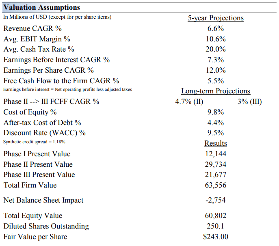Click the underlined Results heading
The height and width of the screenshot is (246, 279).
coord(215,143)
